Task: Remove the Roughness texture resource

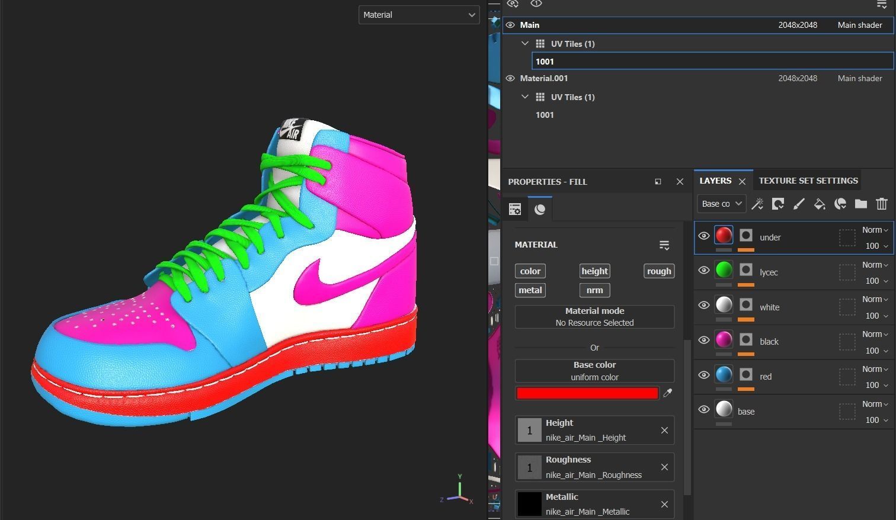Action: (x=664, y=467)
